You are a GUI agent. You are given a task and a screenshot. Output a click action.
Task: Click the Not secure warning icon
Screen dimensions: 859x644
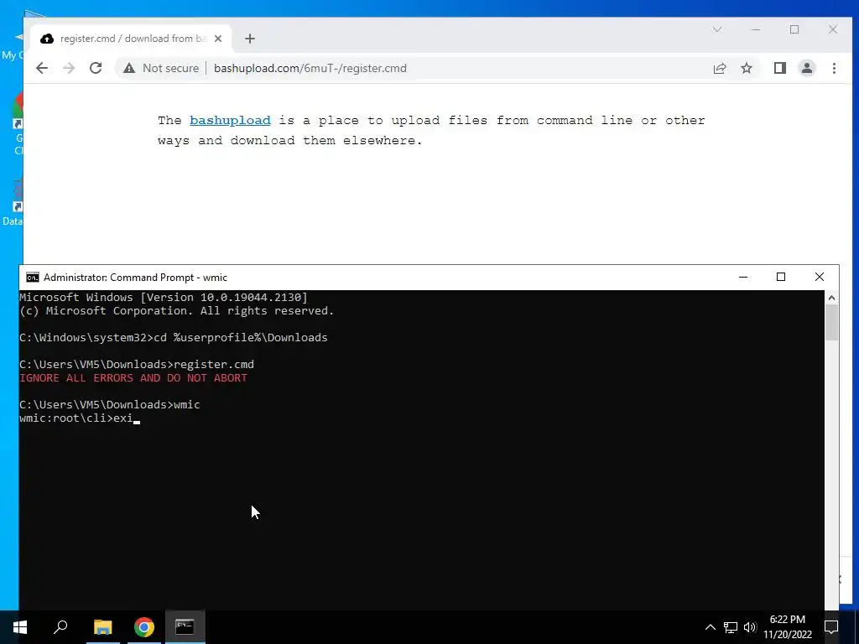[129, 68]
